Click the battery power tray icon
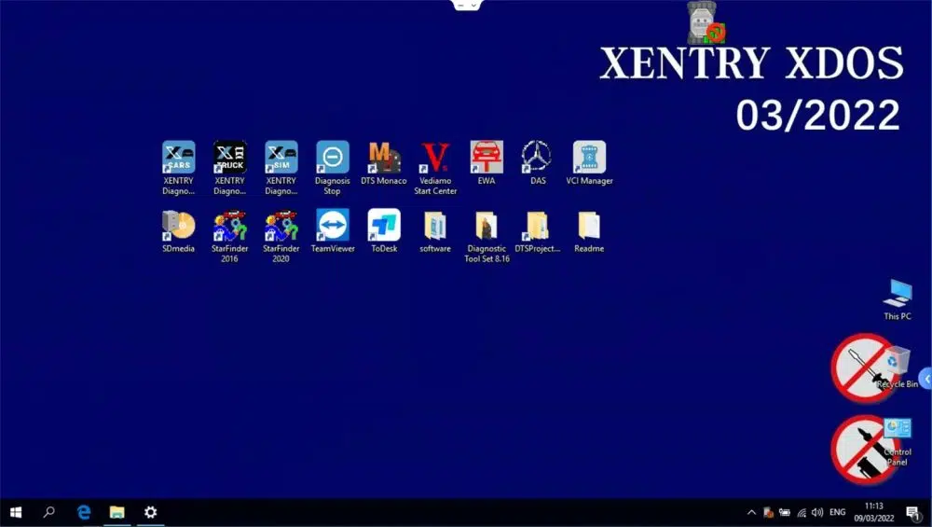This screenshot has height=527, width=932. [x=785, y=513]
